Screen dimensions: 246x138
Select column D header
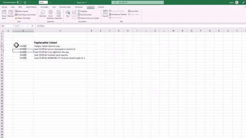(91, 31)
